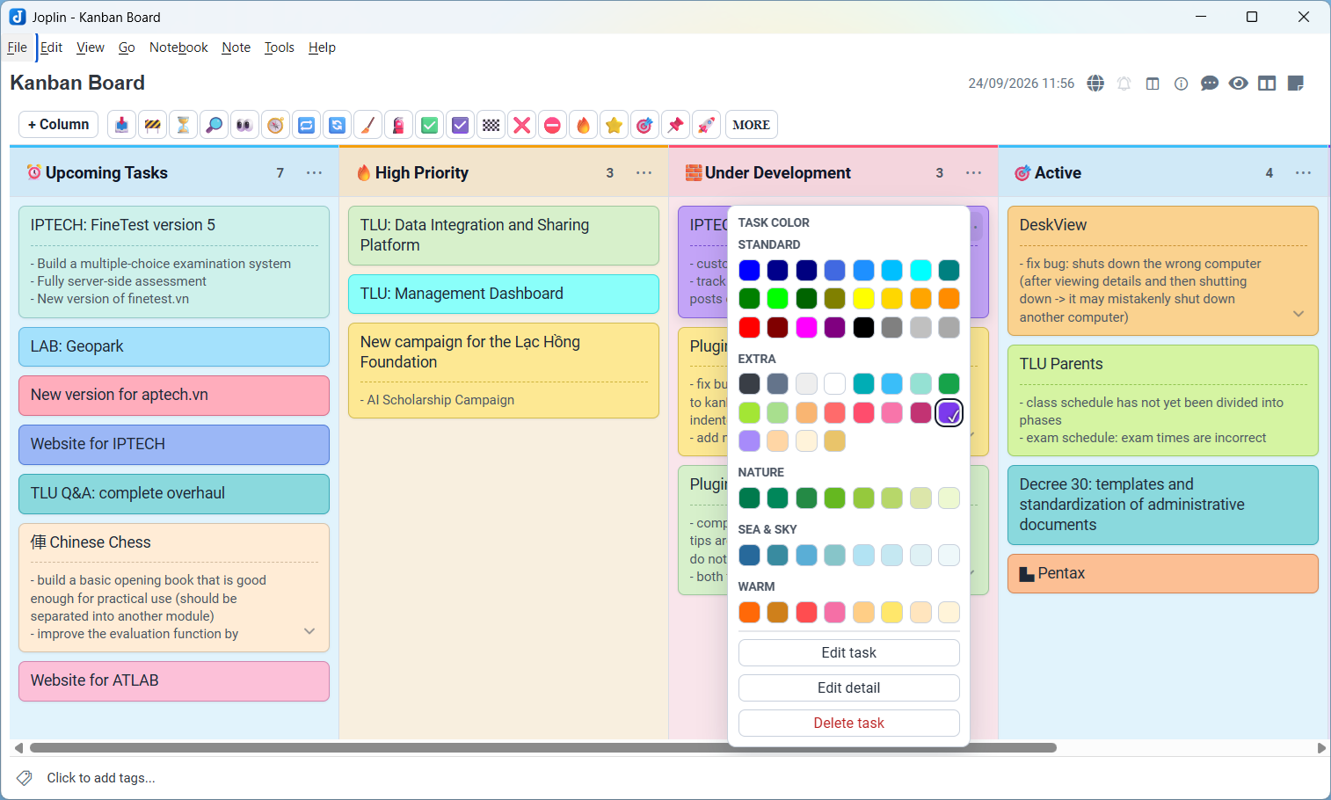The height and width of the screenshot is (800, 1331).
Task: Open the Notebook menu
Action: 178,47
